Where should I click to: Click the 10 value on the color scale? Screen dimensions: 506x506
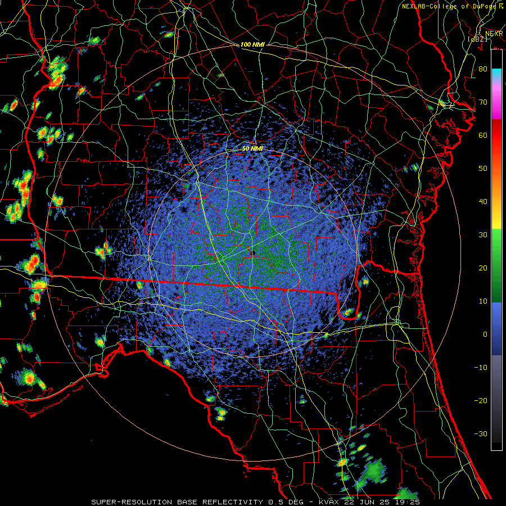(x=483, y=301)
